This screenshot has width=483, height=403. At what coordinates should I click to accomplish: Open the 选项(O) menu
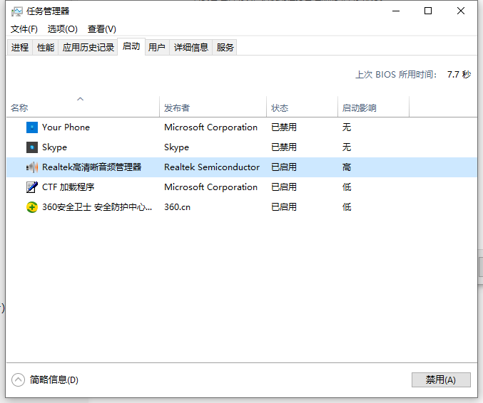(63, 29)
